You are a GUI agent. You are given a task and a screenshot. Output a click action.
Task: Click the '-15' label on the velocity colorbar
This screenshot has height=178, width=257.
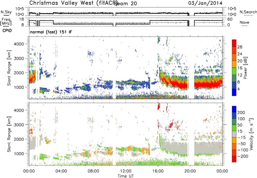coord(241,138)
